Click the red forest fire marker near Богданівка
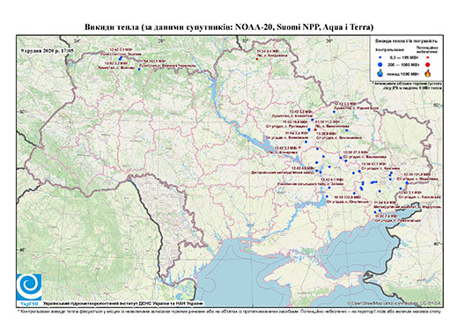The width and height of the screenshot is (458, 324). [257, 59]
